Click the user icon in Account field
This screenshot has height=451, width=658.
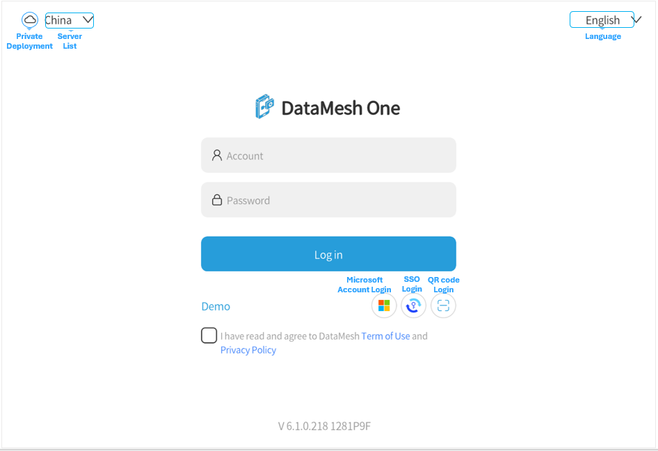pos(216,155)
